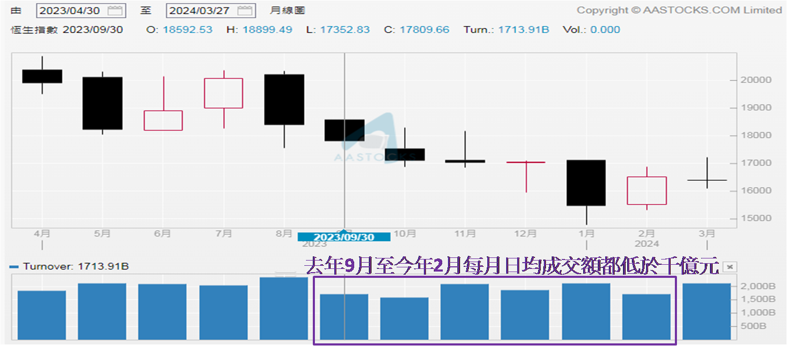
Task: Click the 2024/03/27 end date field
Action: [201, 10]
